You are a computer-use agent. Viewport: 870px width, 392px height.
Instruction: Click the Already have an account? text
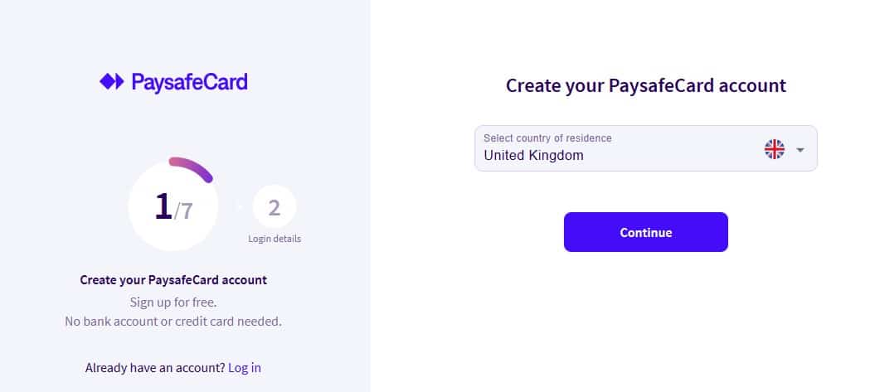[x=154, y=367]
